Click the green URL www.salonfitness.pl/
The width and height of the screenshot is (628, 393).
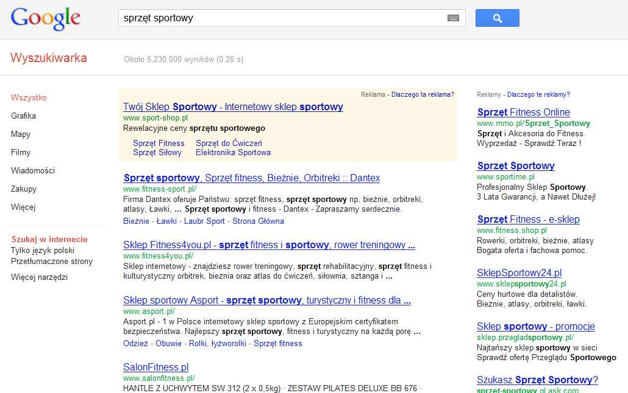159,378
